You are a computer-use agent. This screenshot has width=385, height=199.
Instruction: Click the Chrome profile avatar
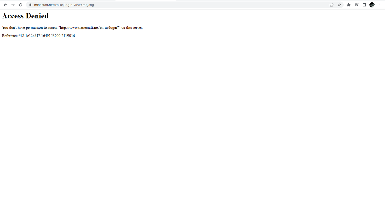(x=372, y=4)
